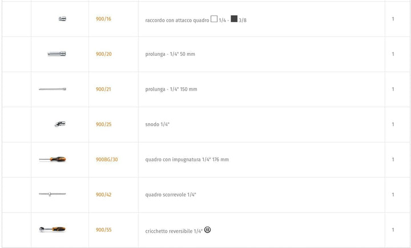Open product link 900/55
This screenshot has height=248, width=411.
point(103,230)
